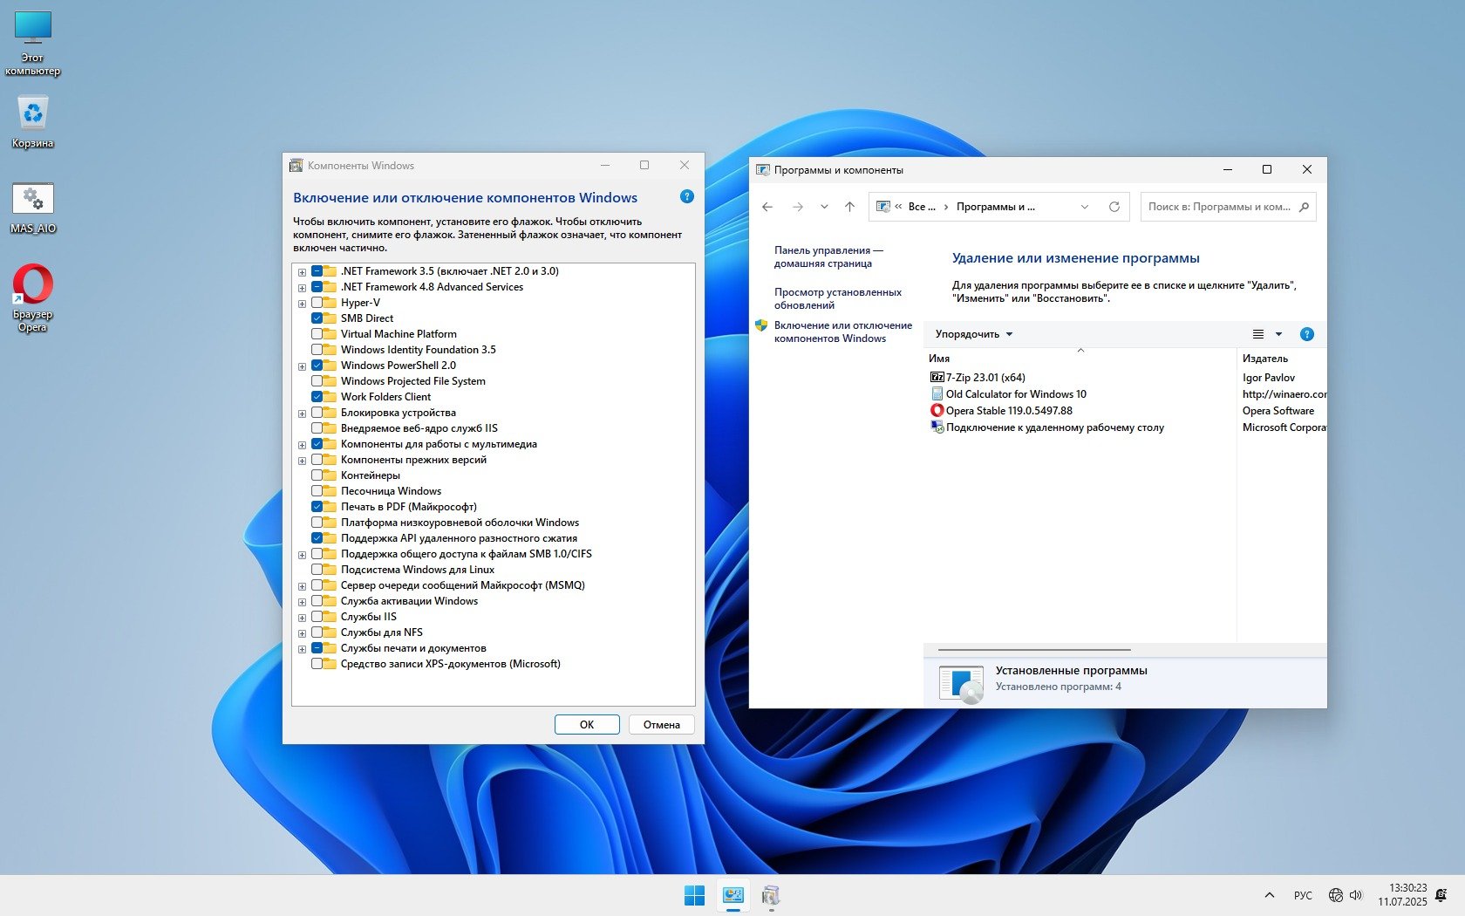
Task: Click the Имя column header
Action: point(939,359)
